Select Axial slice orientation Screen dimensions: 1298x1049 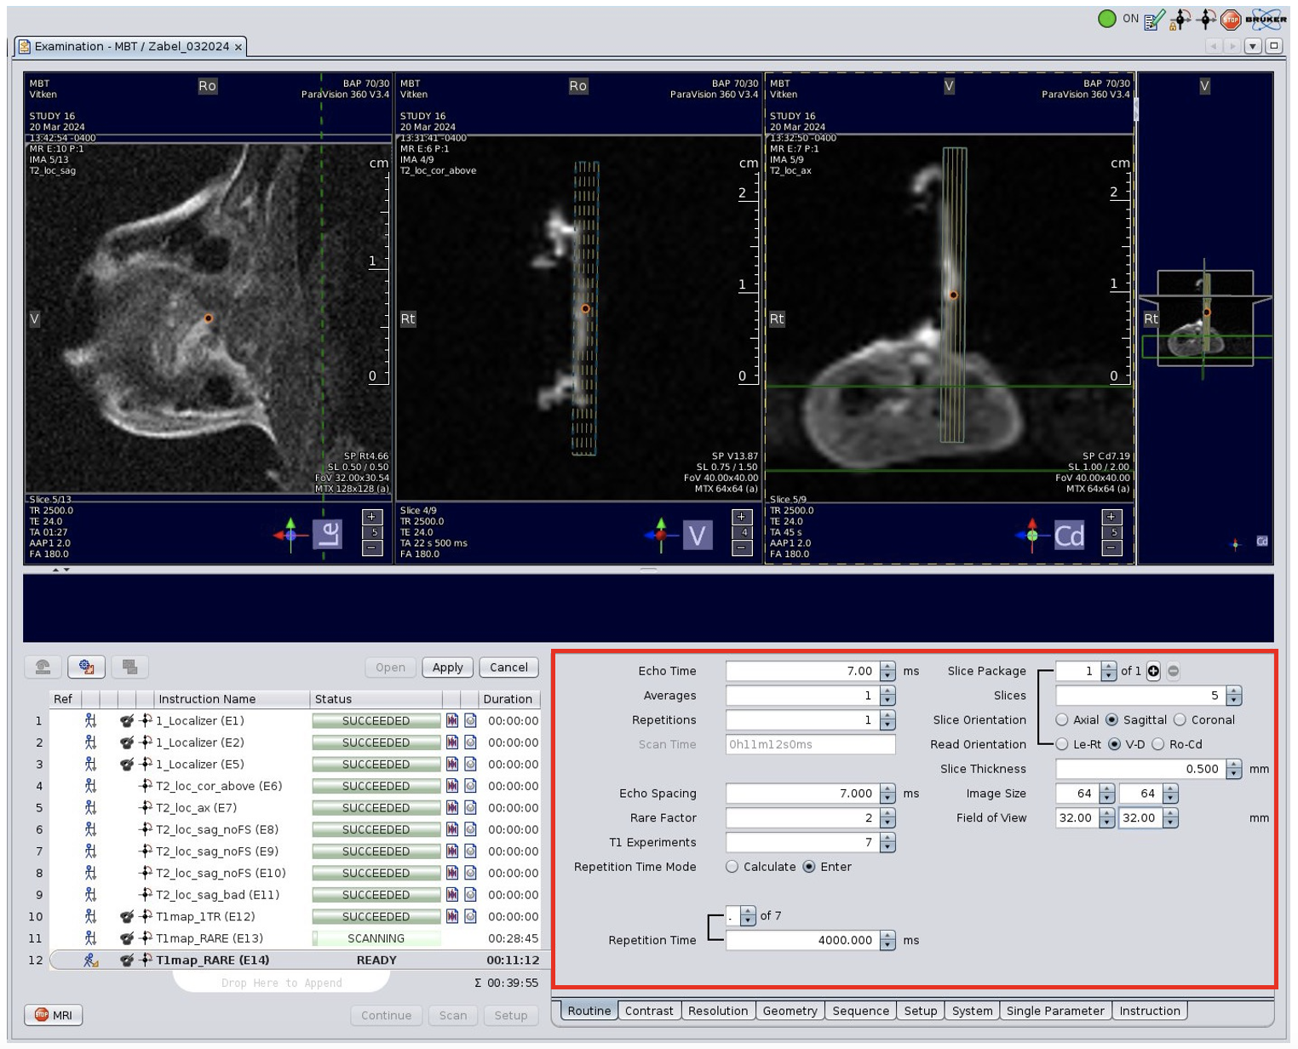click(x=1062, y=720)
